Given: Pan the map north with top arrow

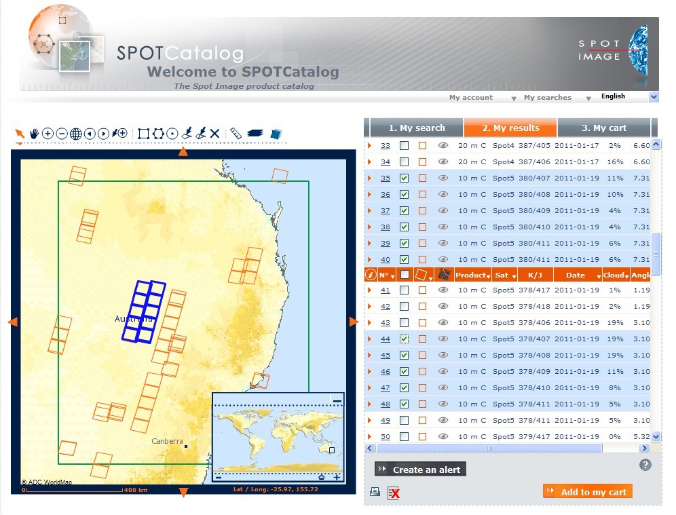Looking at the screenshot, I should (183, 152).
